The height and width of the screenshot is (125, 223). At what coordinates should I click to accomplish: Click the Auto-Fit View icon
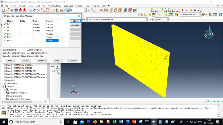click(47, 10)
